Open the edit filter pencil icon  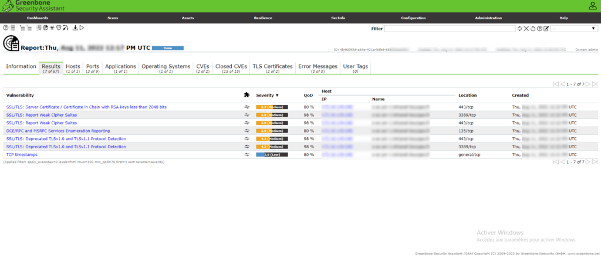(x=546, y=28)
